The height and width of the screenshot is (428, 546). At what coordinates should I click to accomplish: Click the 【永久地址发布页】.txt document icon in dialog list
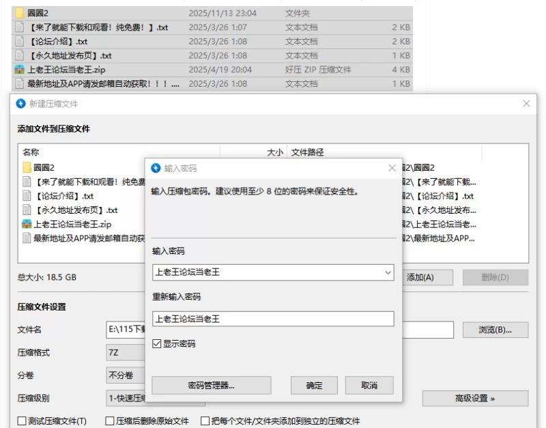pyautogui.click(x=27, y=210)
